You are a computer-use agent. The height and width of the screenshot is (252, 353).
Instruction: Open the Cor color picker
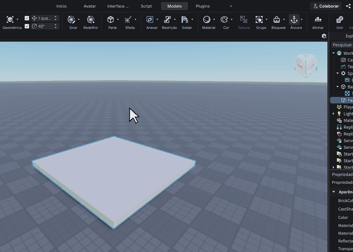(x=224, y=20)
